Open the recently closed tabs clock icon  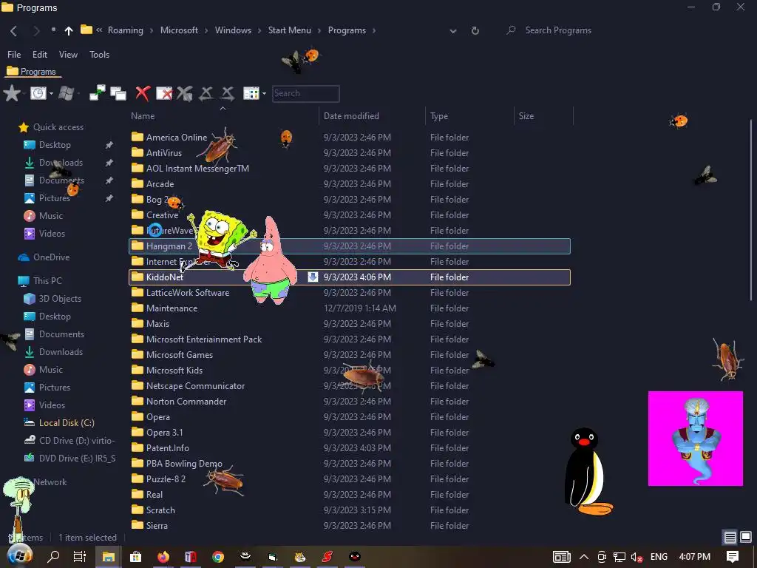(38, 93)
